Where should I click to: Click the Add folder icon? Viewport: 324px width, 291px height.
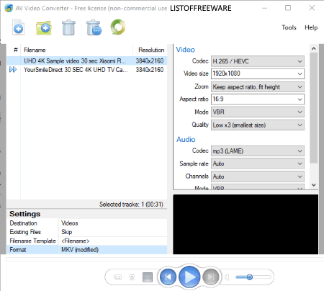(x=44, y=27)
